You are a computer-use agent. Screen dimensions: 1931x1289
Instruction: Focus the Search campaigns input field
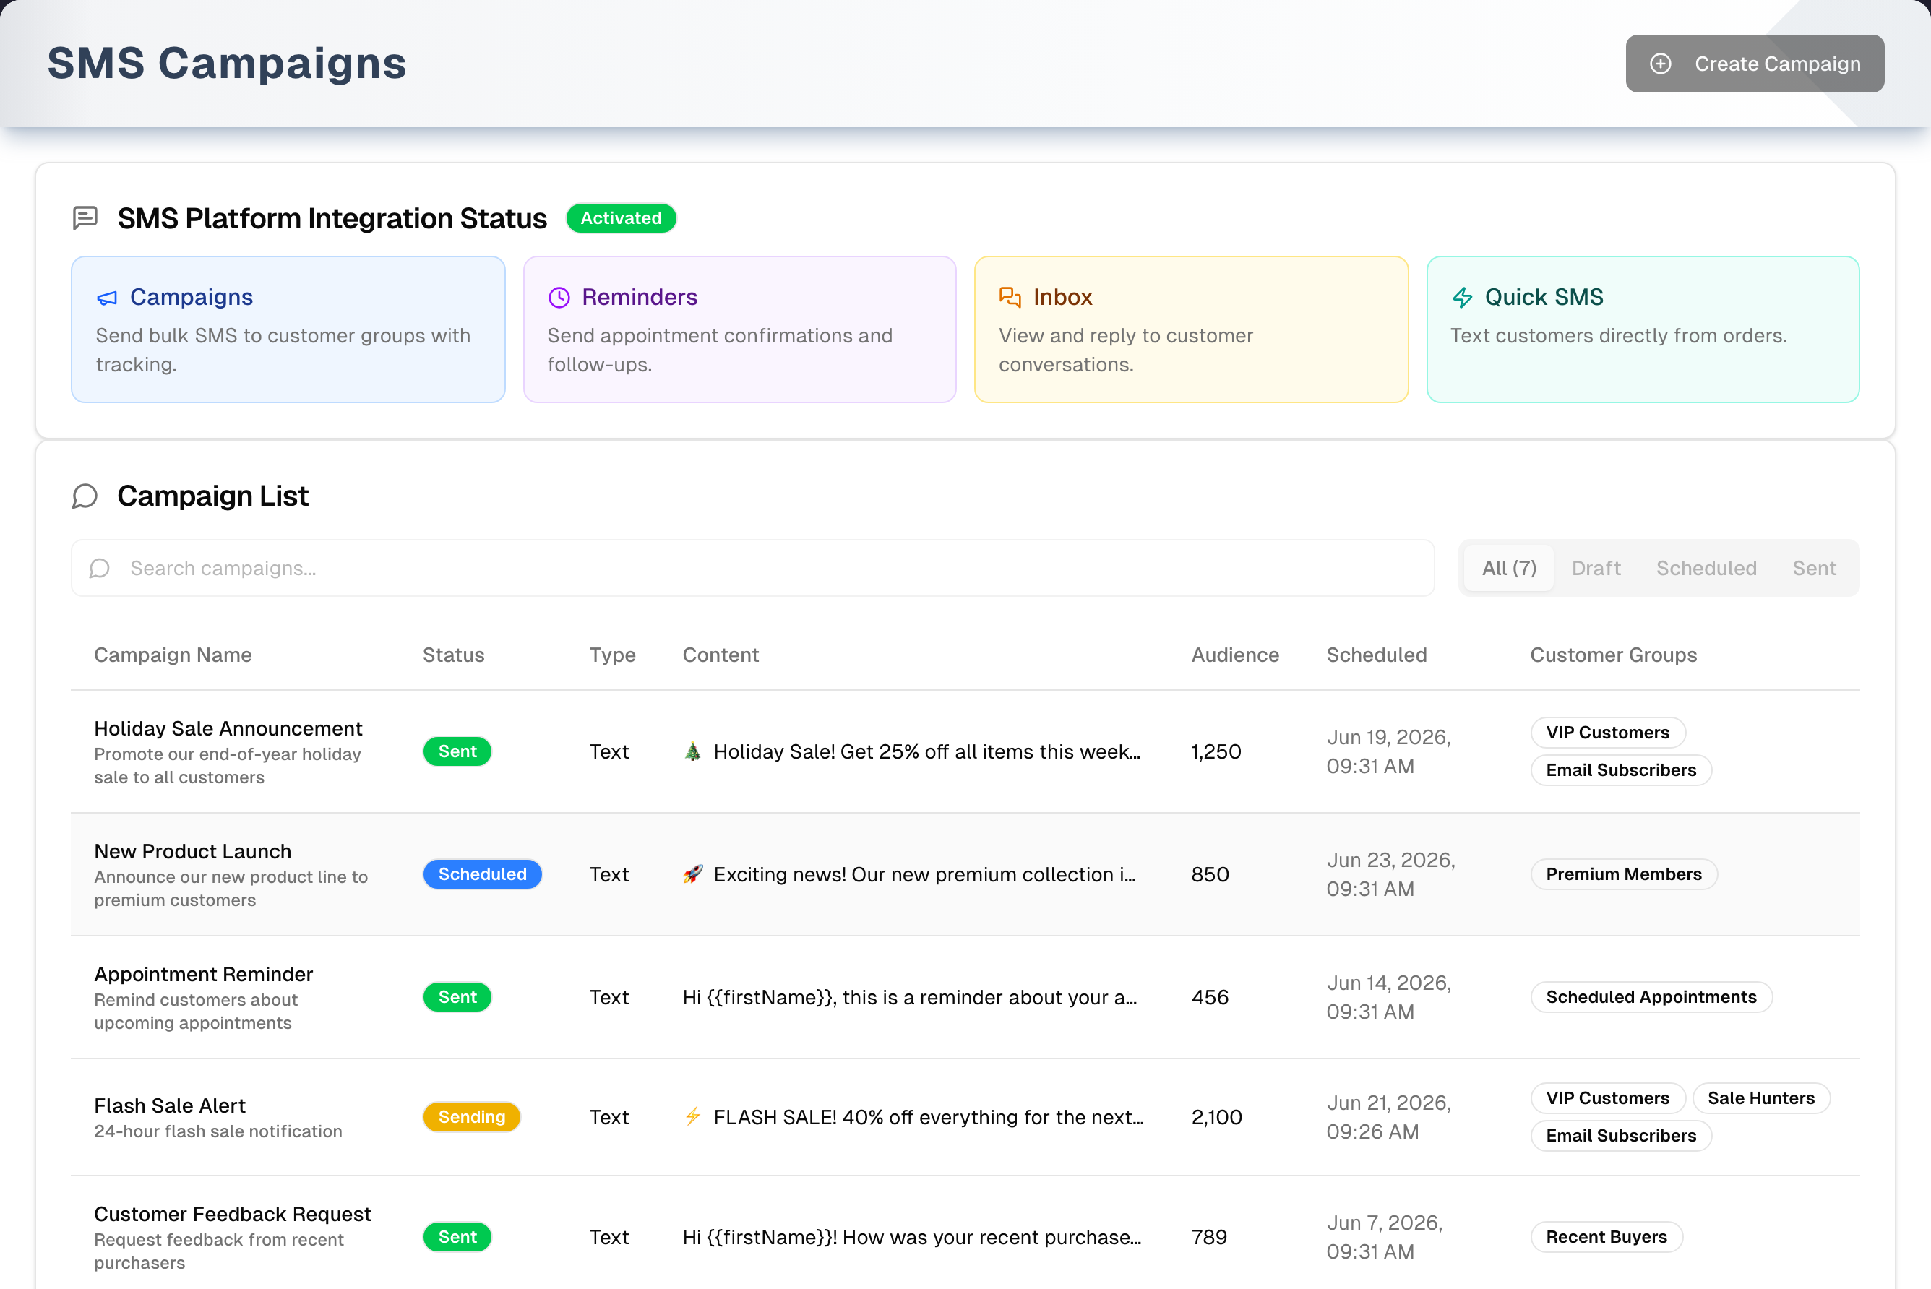click(x=752, y=568)
